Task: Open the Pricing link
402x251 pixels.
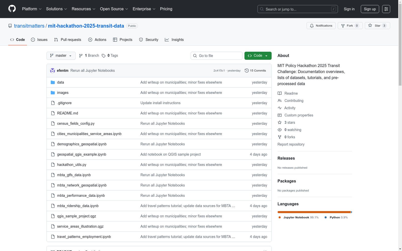Action: (x=166, y=9)
